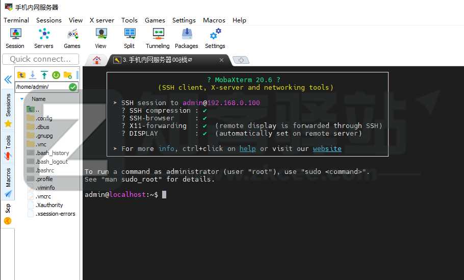Open the Tunneling toolbar icon
This screenshot has height=280, width=464.
tap(158, 38)
